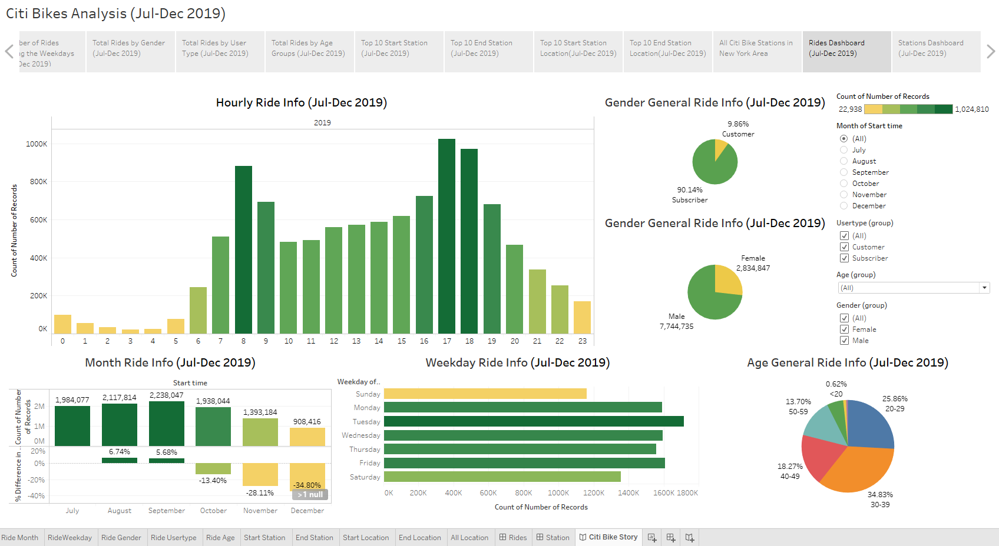Viewport: 999px width, 546px height.
Task: Open the End Station sheet tab
Action: [314, 537]
